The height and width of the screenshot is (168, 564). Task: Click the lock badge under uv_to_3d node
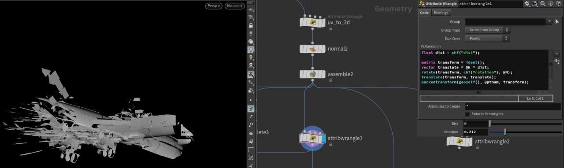coord(330,29)
